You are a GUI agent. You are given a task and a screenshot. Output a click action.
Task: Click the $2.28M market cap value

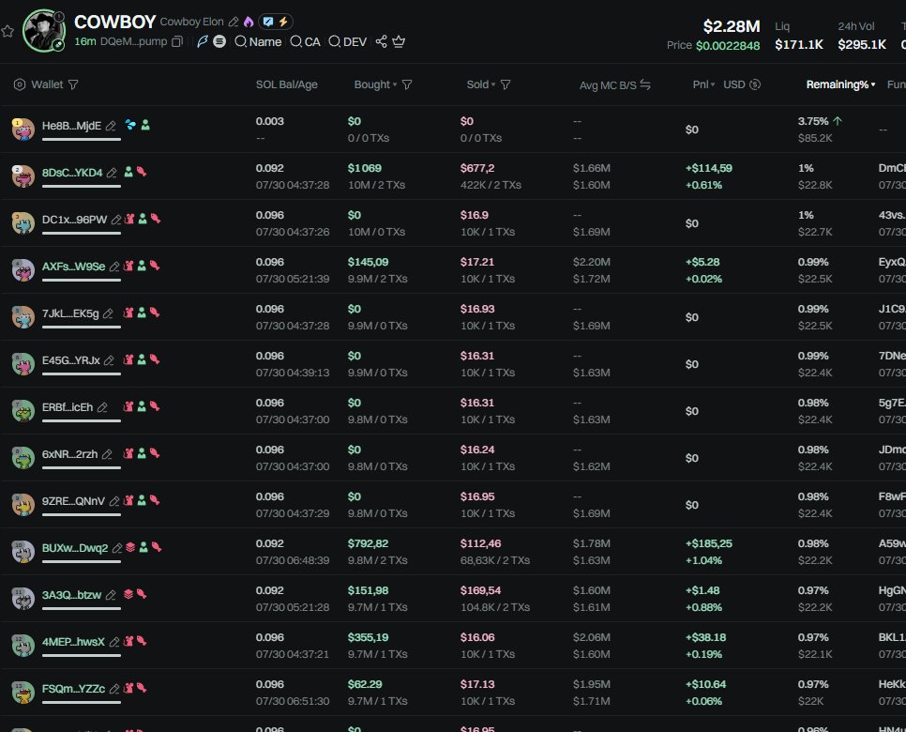(x=731, y=26)
